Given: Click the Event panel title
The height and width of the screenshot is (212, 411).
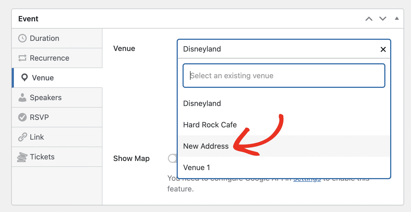Looking at the screenshot, I should tap(28, 19).
